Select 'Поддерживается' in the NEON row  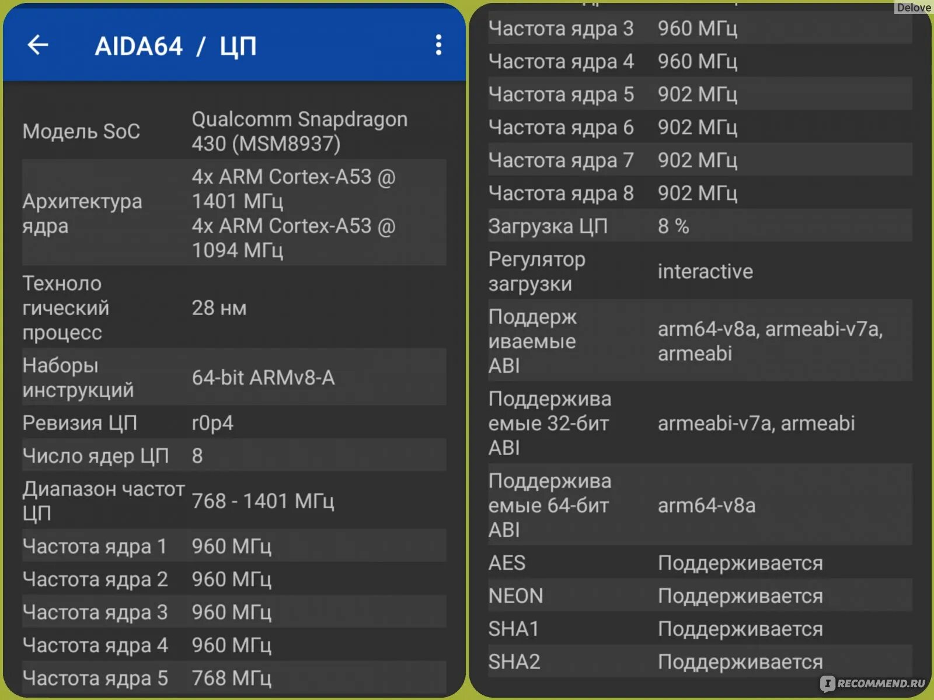[x=740, y=596]
